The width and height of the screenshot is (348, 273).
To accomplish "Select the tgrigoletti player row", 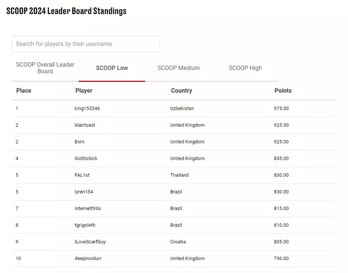I will click(174, 225).
